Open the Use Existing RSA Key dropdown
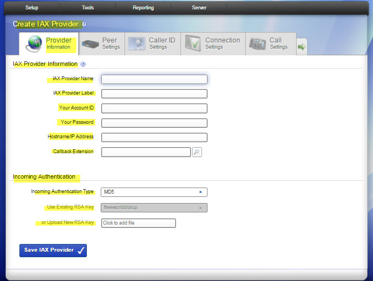The height and width of the screenshot is (281, 373). (x=154, y=207)
